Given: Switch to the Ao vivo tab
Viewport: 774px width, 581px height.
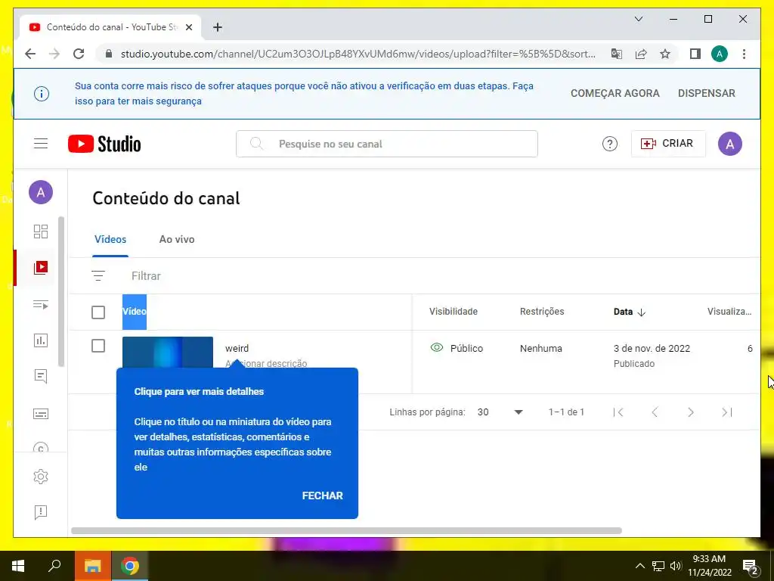Looking at the screenshot, I should 177,239.
